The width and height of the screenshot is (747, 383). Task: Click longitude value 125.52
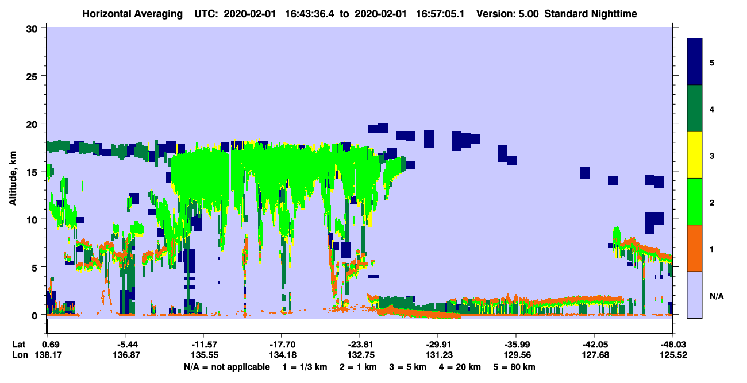[x=672, y=355]
